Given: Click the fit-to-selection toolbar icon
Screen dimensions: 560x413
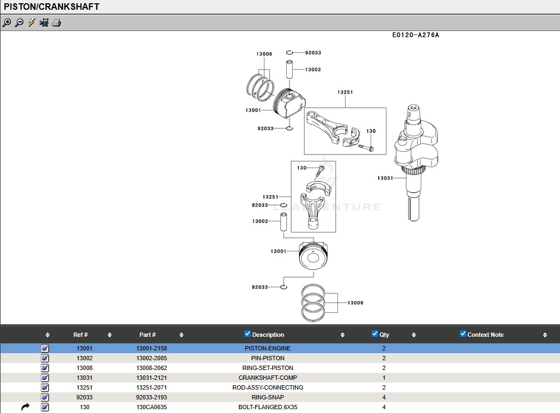Looking at the screenshot, I should click(x=44, y=23).
